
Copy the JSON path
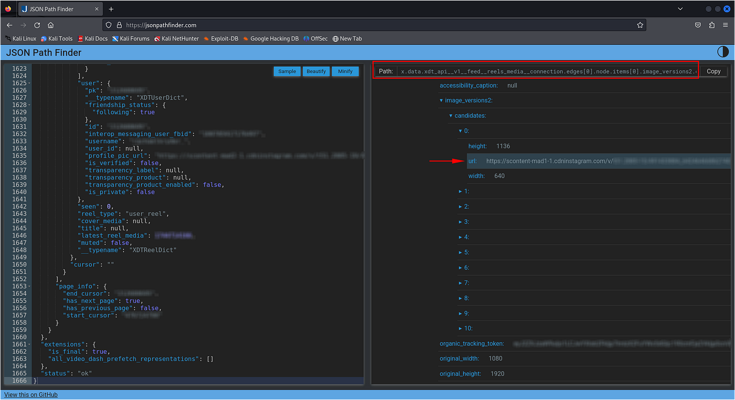713,71
